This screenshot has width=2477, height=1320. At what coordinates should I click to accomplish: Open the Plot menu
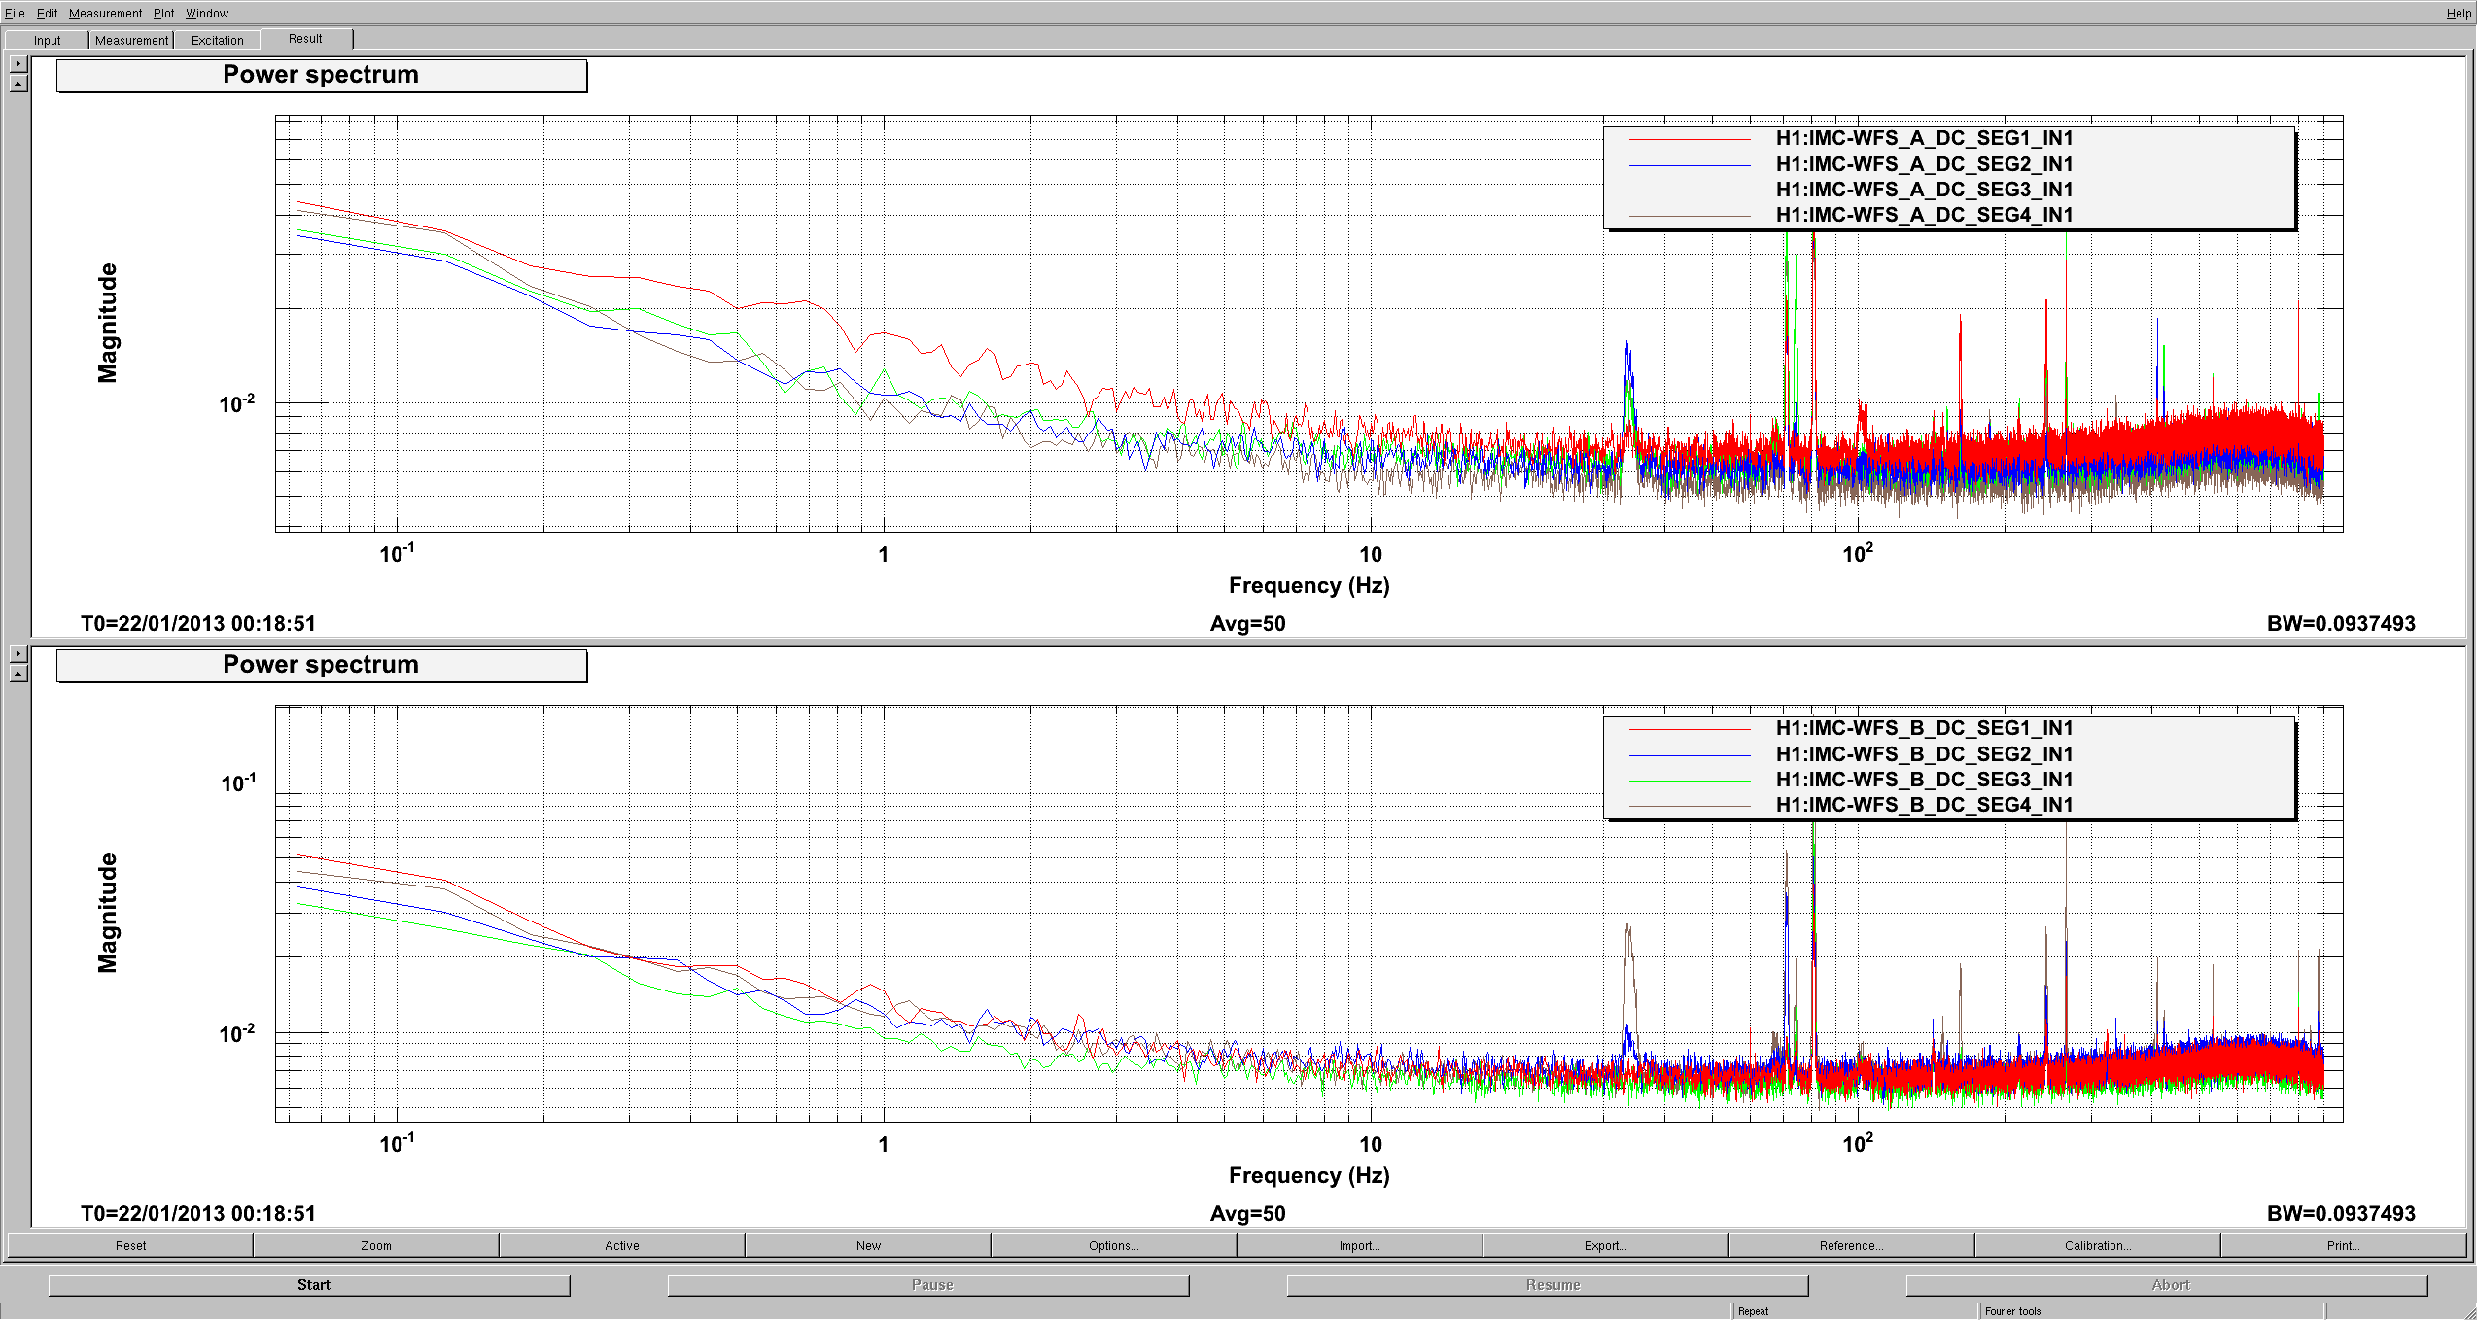(x=163, y=13)
